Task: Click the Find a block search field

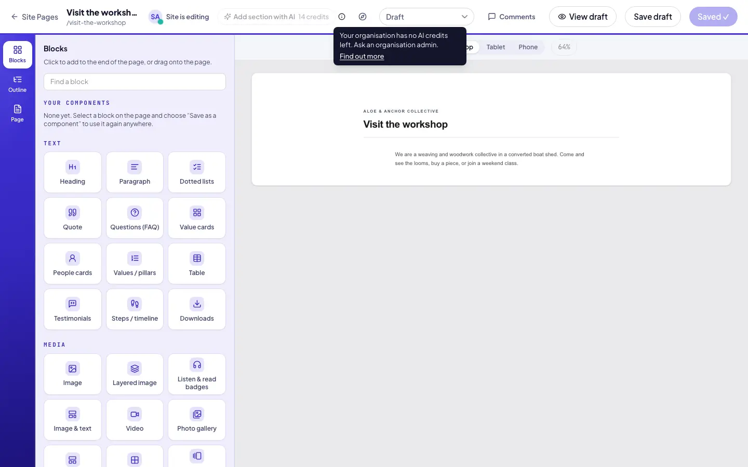Action: 135,81
